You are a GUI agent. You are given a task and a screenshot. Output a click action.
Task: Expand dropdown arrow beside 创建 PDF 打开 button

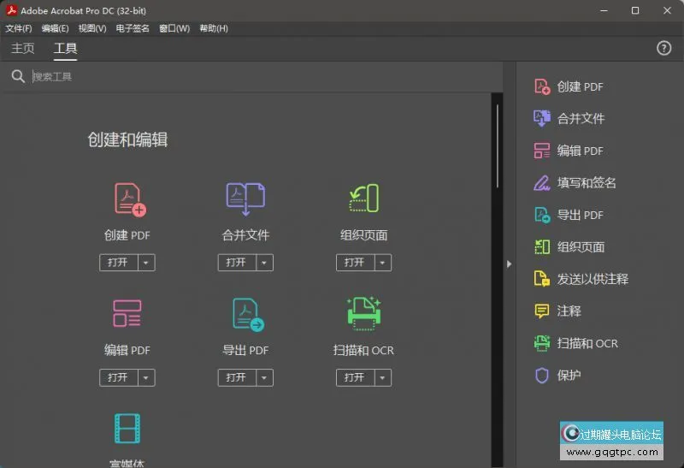[x=146, y=263]
